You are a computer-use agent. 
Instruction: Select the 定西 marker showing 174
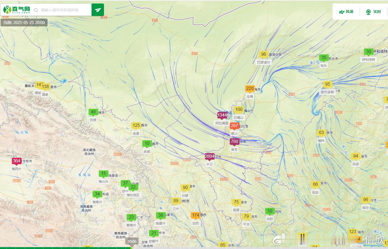click(195, 215)
